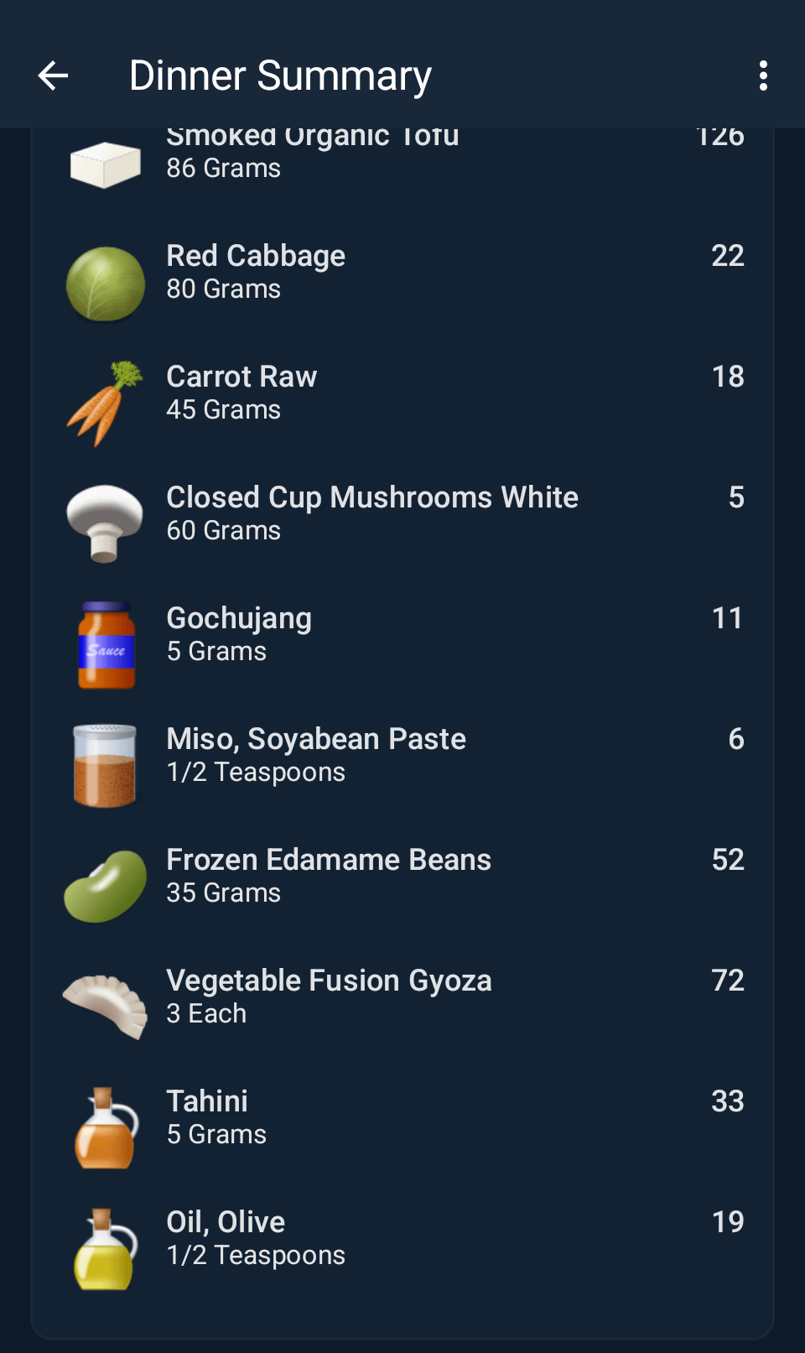Tap the red cabbage icon

pos(105,284)
